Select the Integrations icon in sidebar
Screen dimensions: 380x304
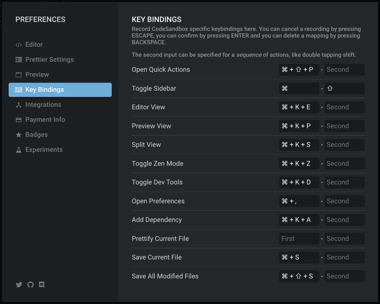tap(19, 105)
